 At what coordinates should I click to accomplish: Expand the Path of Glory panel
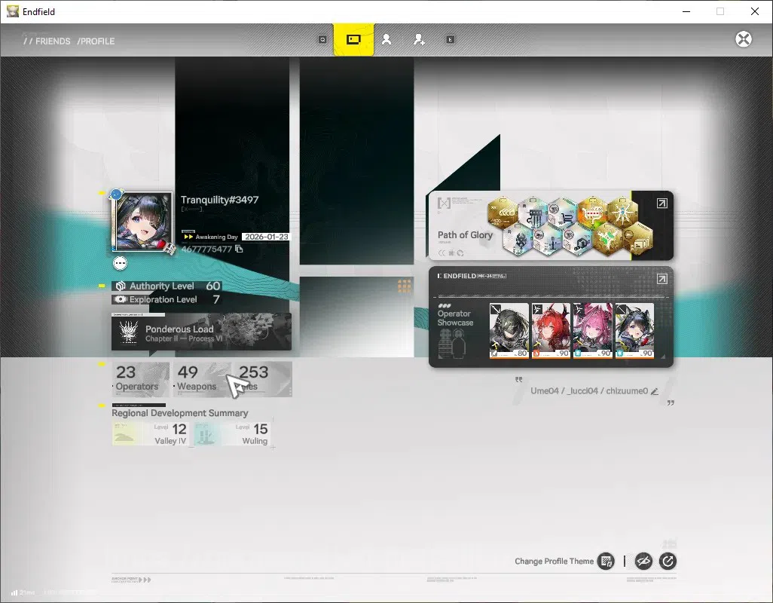point(661,204)
